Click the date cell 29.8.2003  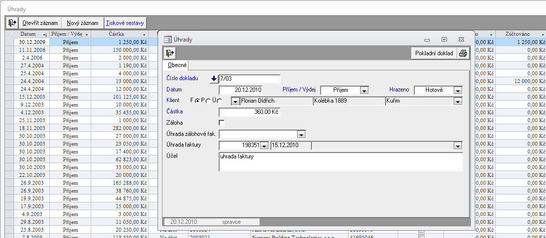(x=32, y=221)
